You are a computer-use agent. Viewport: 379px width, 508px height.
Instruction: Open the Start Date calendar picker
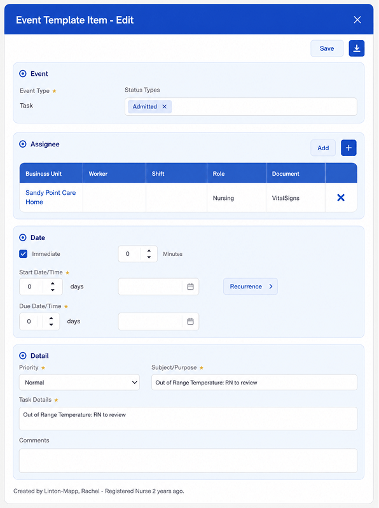coord(190,286)
